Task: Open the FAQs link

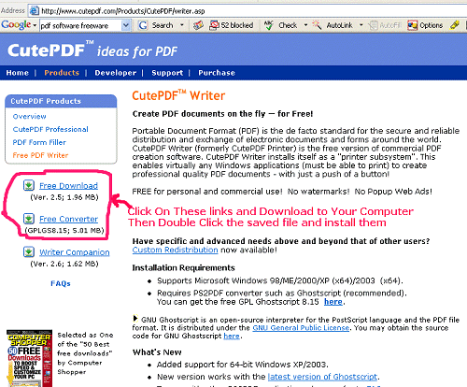Action: [61, 283]
